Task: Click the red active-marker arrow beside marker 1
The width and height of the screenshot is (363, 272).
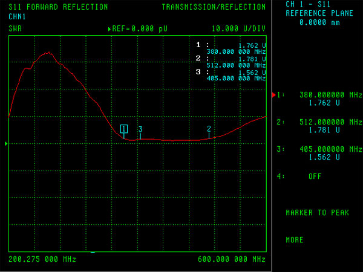Action: (x=273, y=95)
